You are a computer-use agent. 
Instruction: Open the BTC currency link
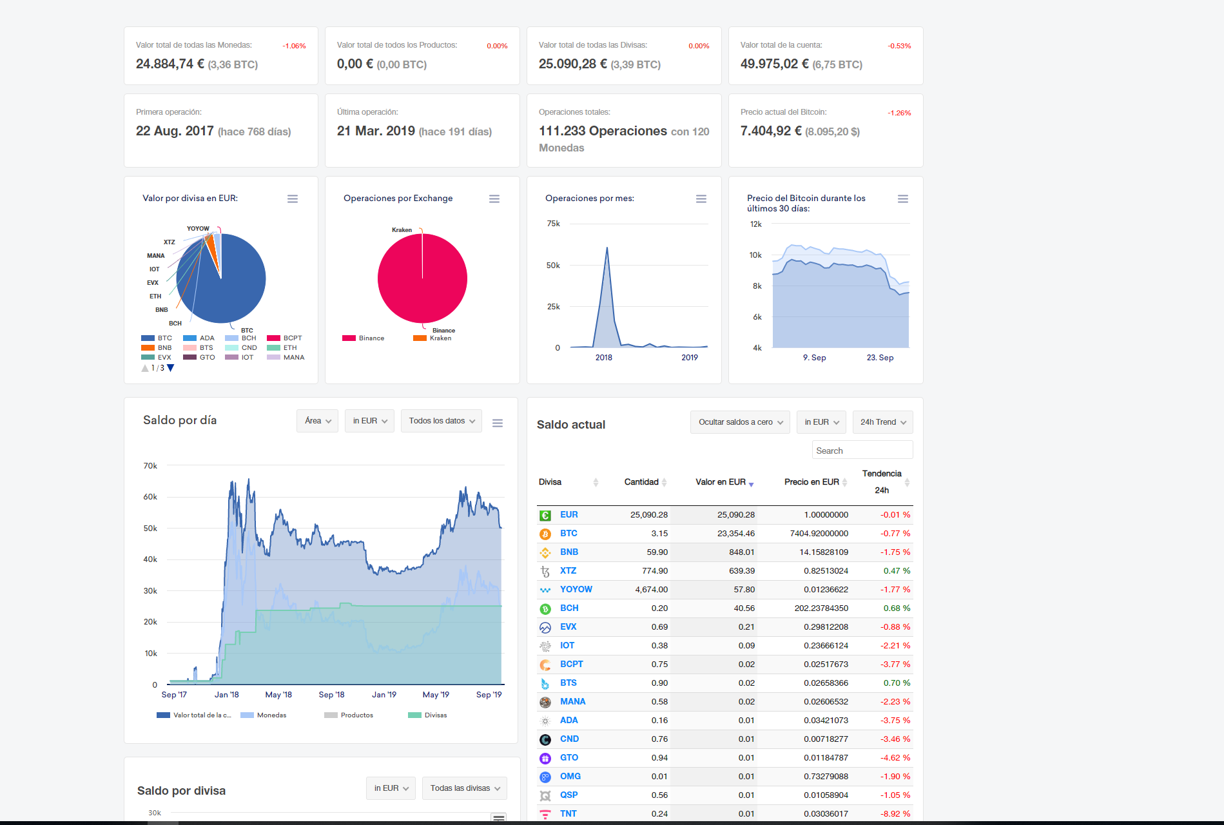coord(568,534)
